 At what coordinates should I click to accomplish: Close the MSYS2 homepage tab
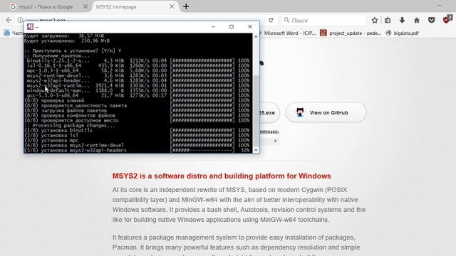[172, 6]
